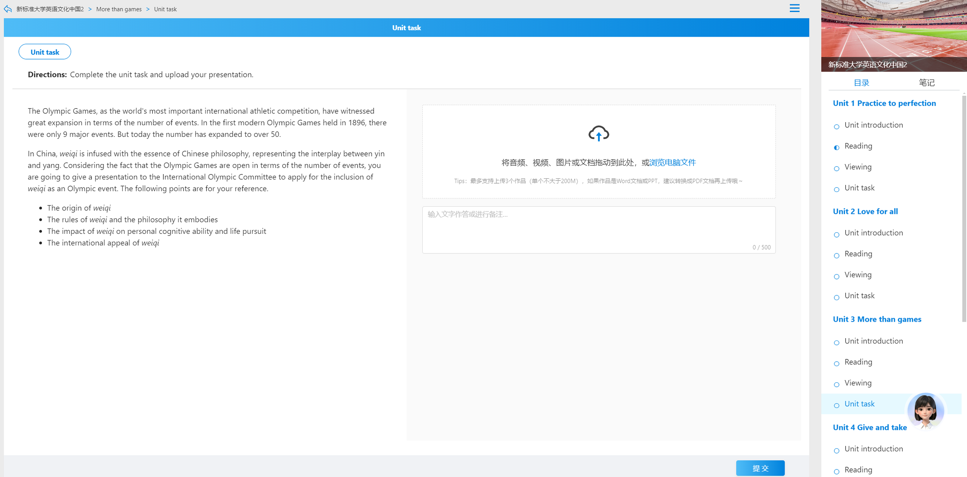Open the hamburger menu icon
The height and width of the screenshot is (477, 967).
pyautogui.click(x=794, y=8)
